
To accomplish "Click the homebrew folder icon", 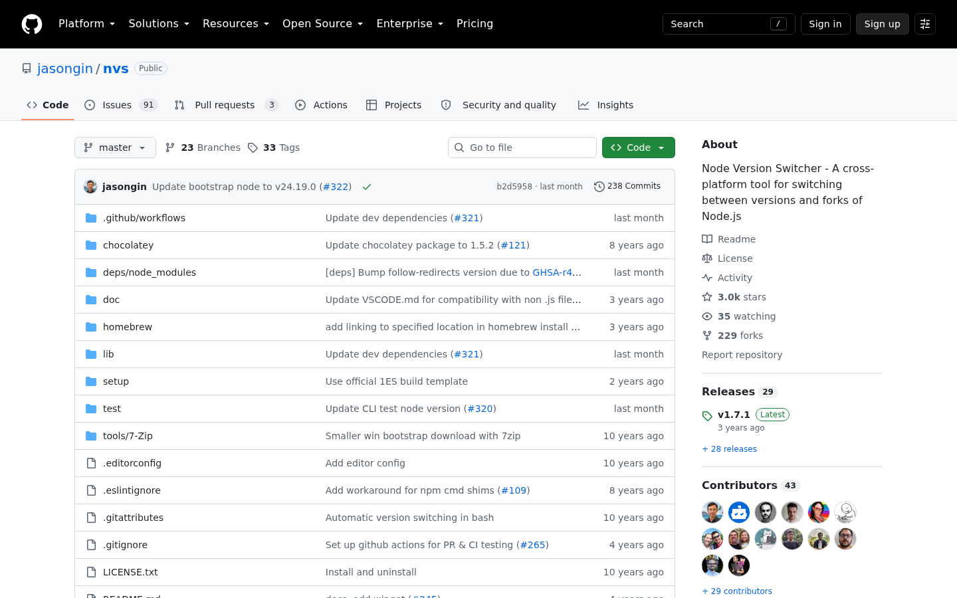I will point(91,327).
